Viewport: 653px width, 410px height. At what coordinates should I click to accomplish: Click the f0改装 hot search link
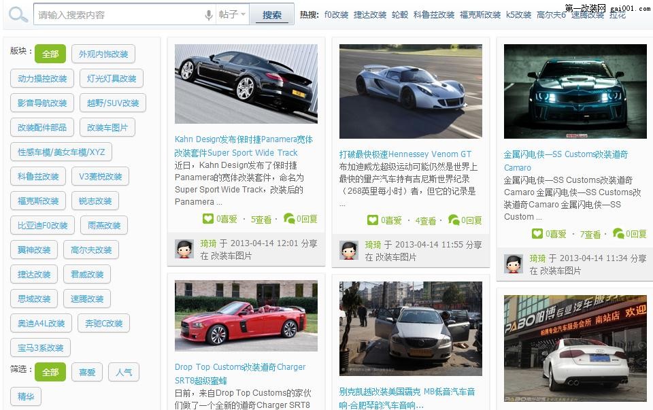tap(336, 15)
